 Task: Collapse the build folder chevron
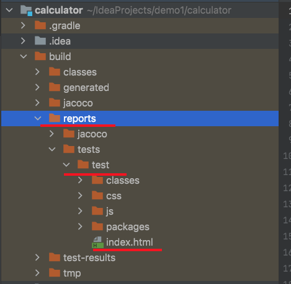pos(24,56)
